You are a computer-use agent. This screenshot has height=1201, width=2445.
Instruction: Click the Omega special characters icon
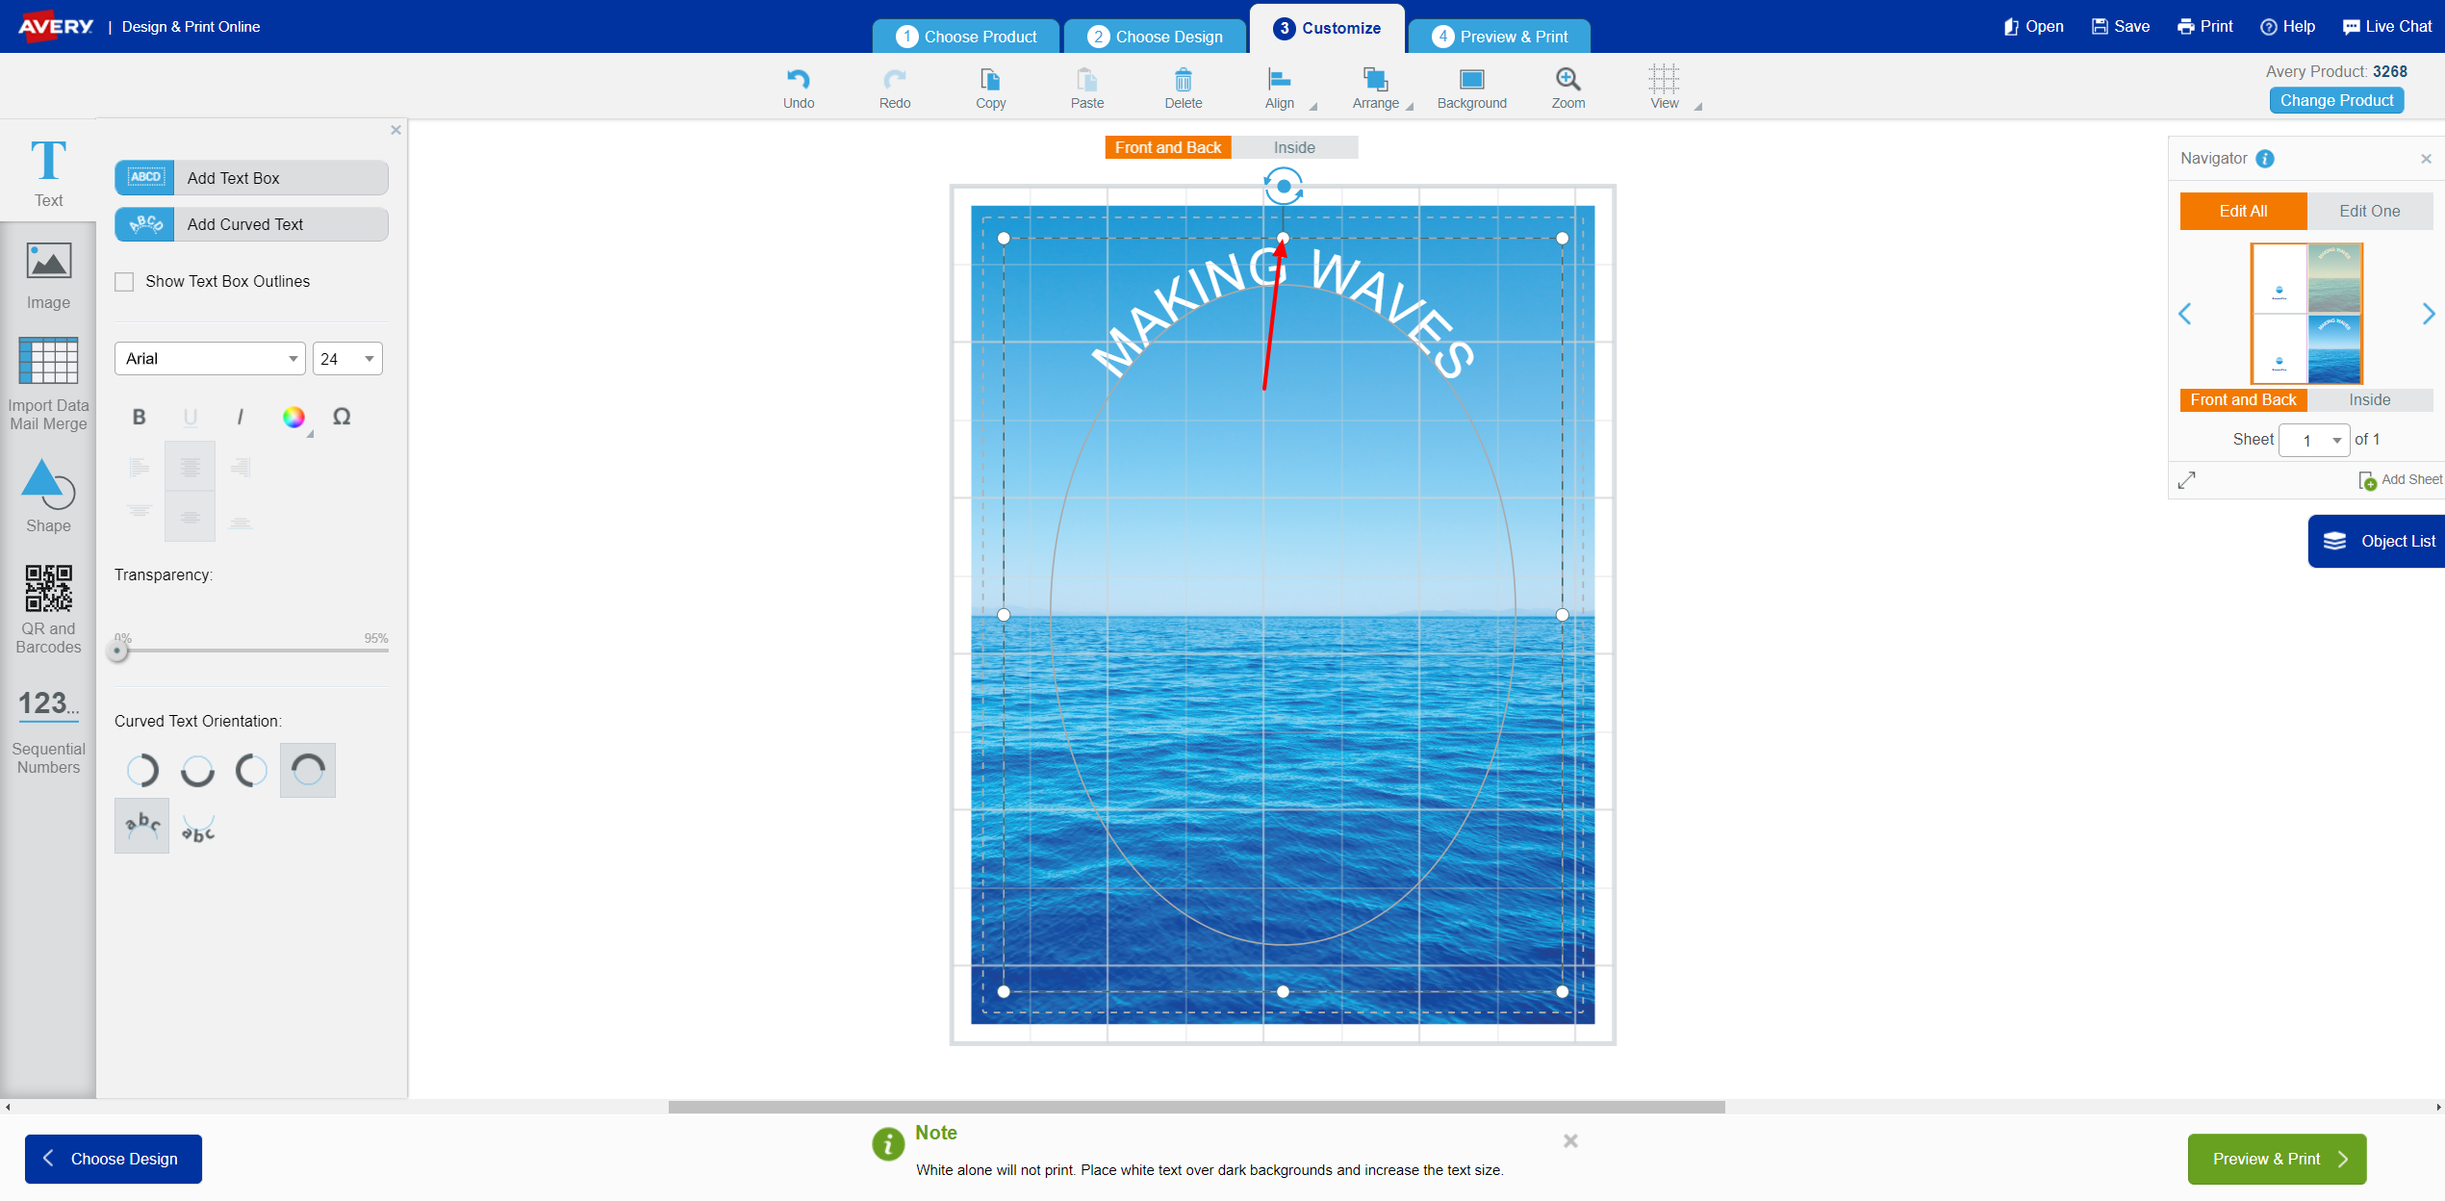(x=342, y=417)
